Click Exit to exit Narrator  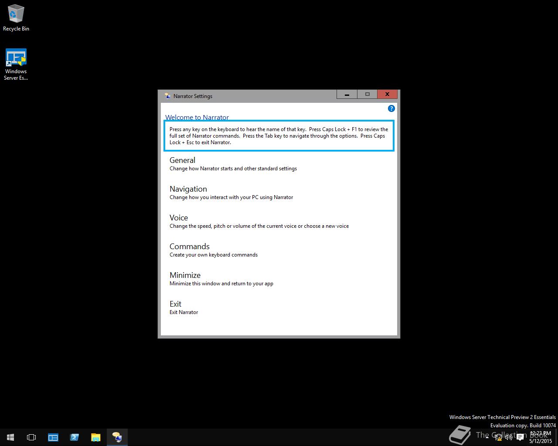coord(175,304)
